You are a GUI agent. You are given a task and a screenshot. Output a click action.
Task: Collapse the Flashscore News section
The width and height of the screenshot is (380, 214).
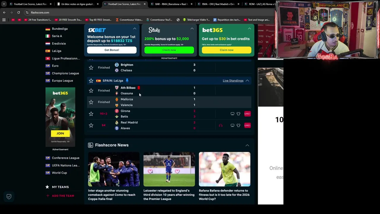point(247,145)
